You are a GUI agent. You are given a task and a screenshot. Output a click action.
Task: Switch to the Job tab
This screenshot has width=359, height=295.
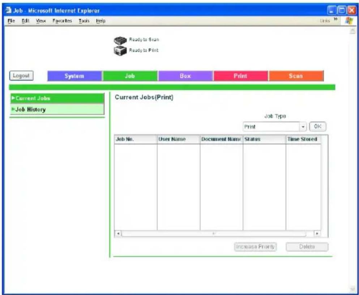(x=130, y=76)
